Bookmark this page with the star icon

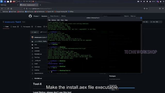click(x=147, y=9)
